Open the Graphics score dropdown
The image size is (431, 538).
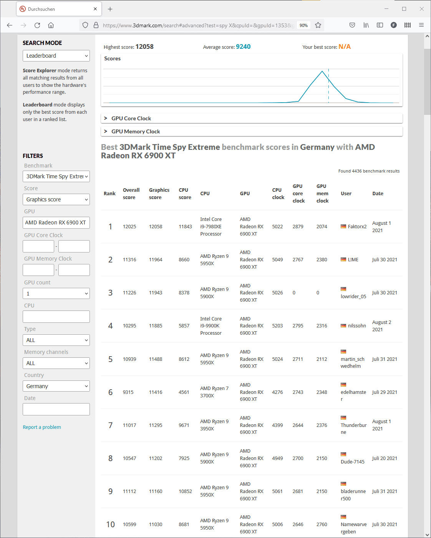(x=56, y=199)
